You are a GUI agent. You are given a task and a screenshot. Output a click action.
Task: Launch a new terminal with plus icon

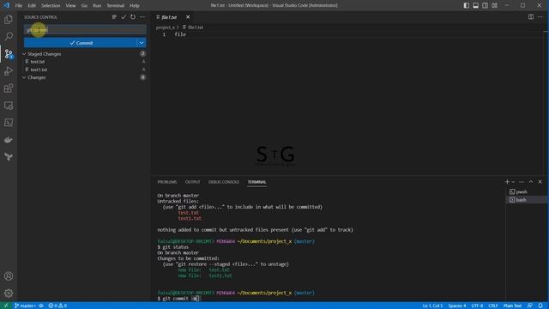coord(507,182)
